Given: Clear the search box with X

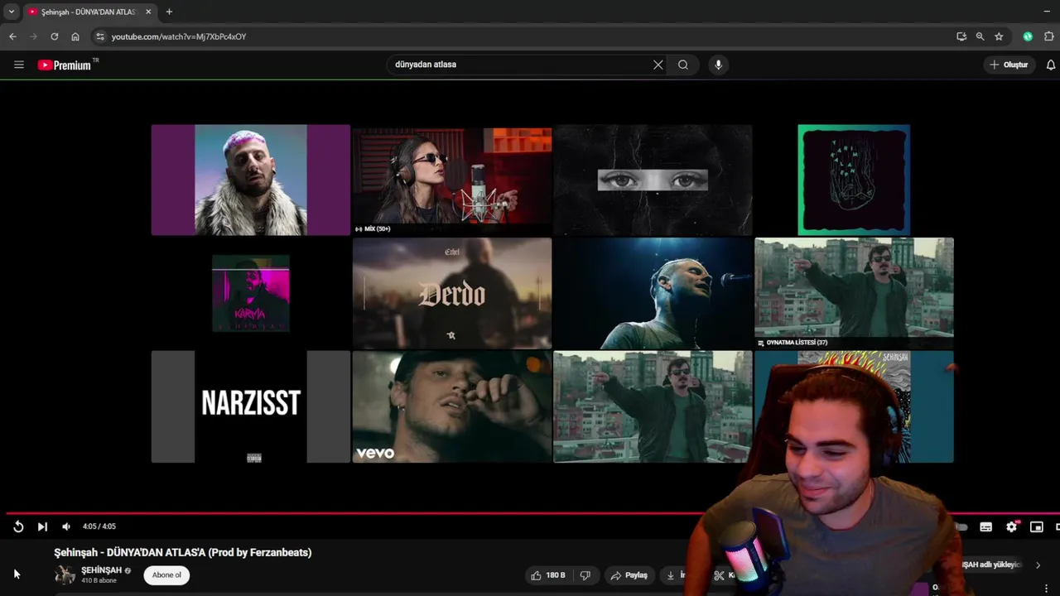Looking at the screenshot, I should pyautogui.click(x=658, y=65).
